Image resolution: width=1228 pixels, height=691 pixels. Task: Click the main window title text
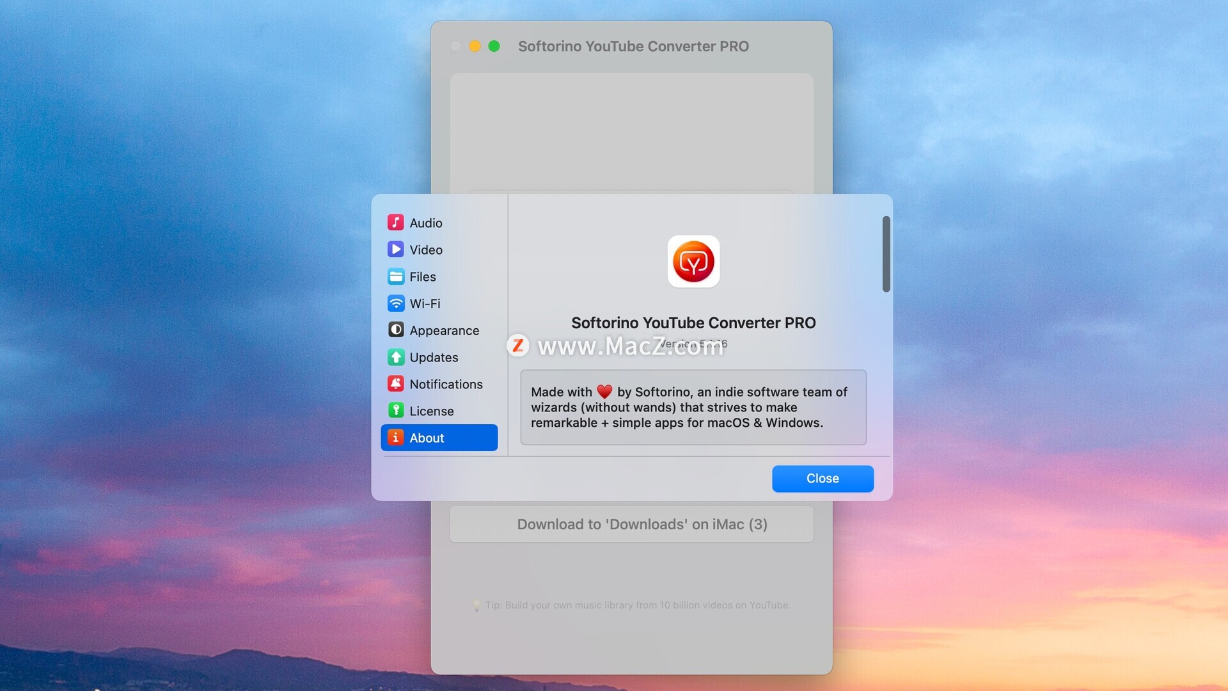tap(633, 47)
